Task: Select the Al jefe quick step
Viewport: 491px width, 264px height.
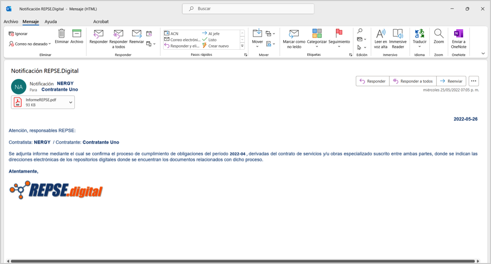Action: click(x=211, y=34)
